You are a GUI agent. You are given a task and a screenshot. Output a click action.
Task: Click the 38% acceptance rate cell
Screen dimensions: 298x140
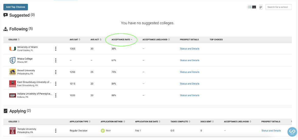114,49
